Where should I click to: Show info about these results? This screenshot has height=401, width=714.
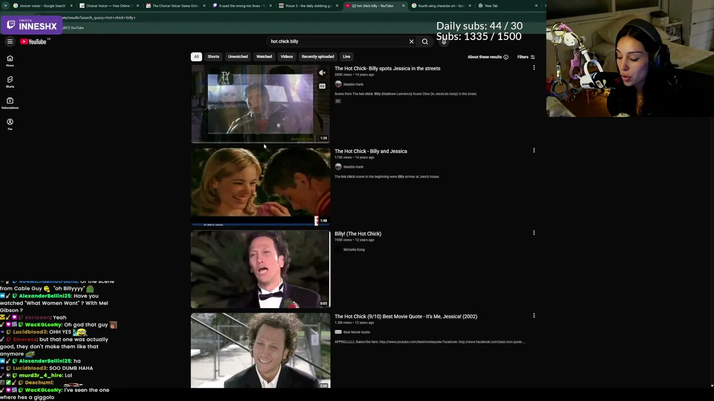click(506, 57)
